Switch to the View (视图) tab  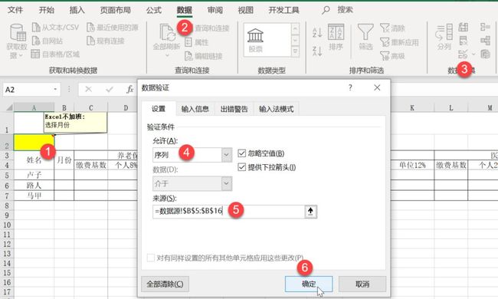click(245, 10)
